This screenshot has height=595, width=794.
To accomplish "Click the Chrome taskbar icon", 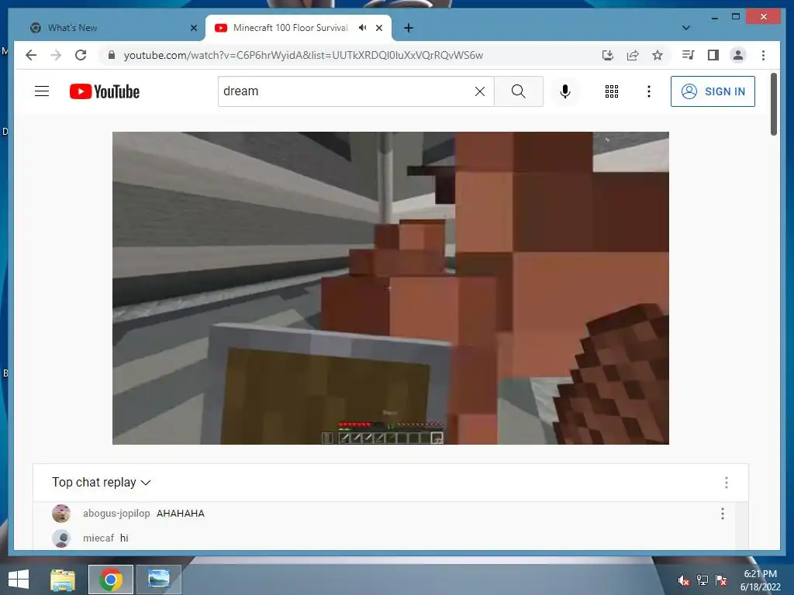I will tap(110, 580).
